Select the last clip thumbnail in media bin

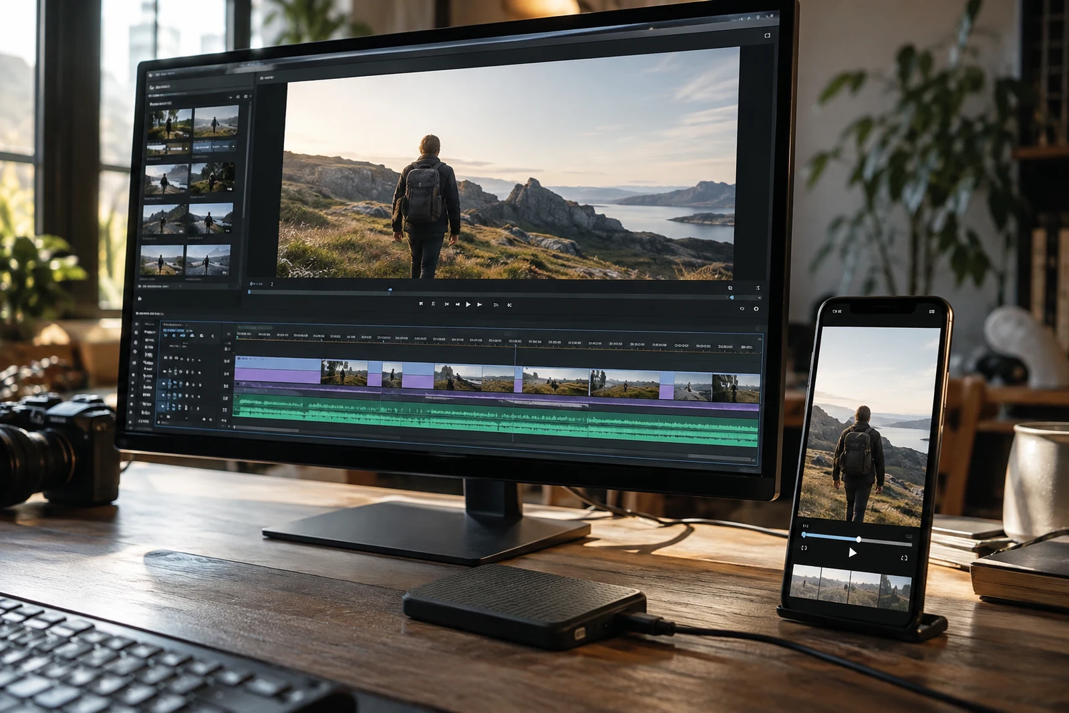(x=208, y=260)
